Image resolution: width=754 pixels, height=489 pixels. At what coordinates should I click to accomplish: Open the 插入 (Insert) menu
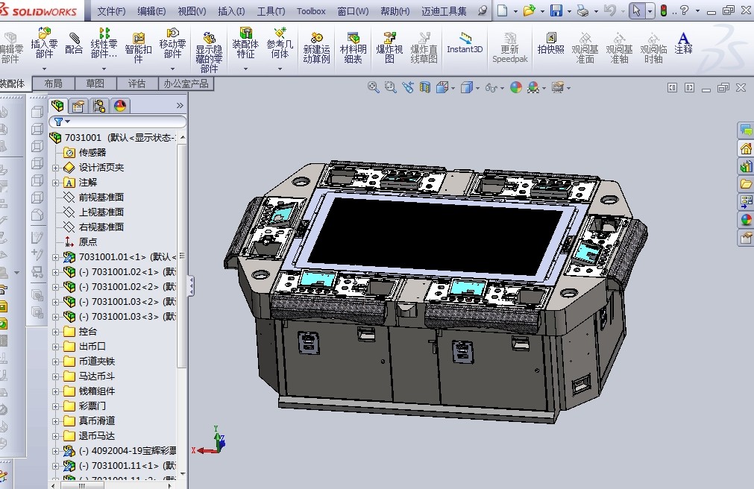point(230,11)
